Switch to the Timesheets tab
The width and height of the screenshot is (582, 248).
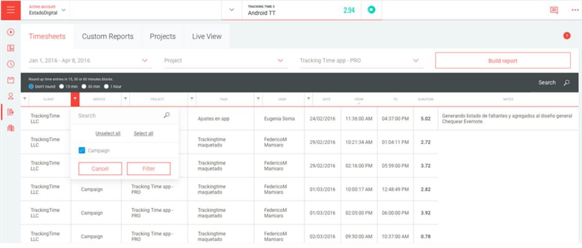coord(47,36)
